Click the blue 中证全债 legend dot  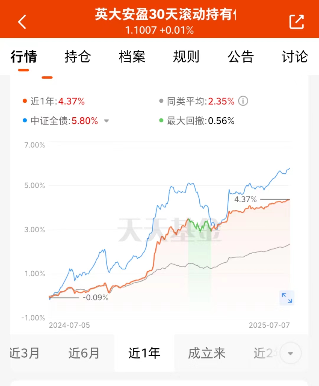point(25,121)
